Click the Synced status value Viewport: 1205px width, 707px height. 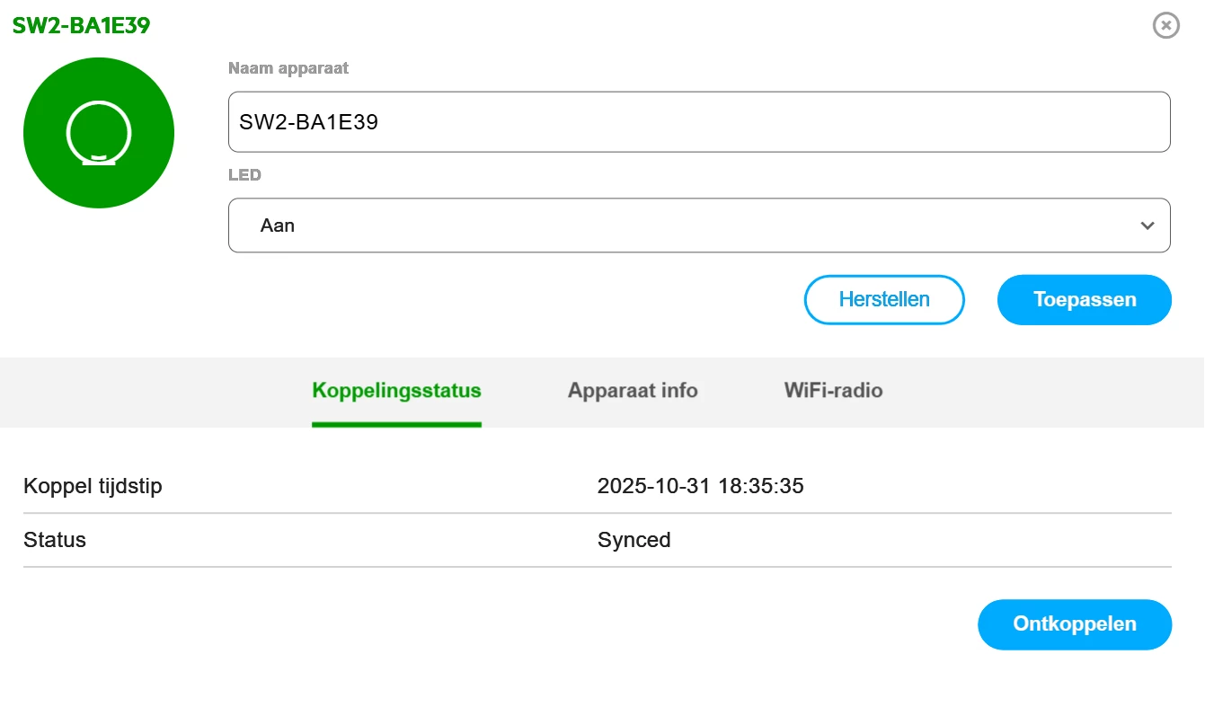634,541
